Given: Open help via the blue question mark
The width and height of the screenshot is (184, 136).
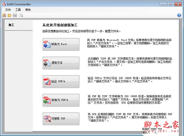Looking at the screenshot, I should click(179, 15).
